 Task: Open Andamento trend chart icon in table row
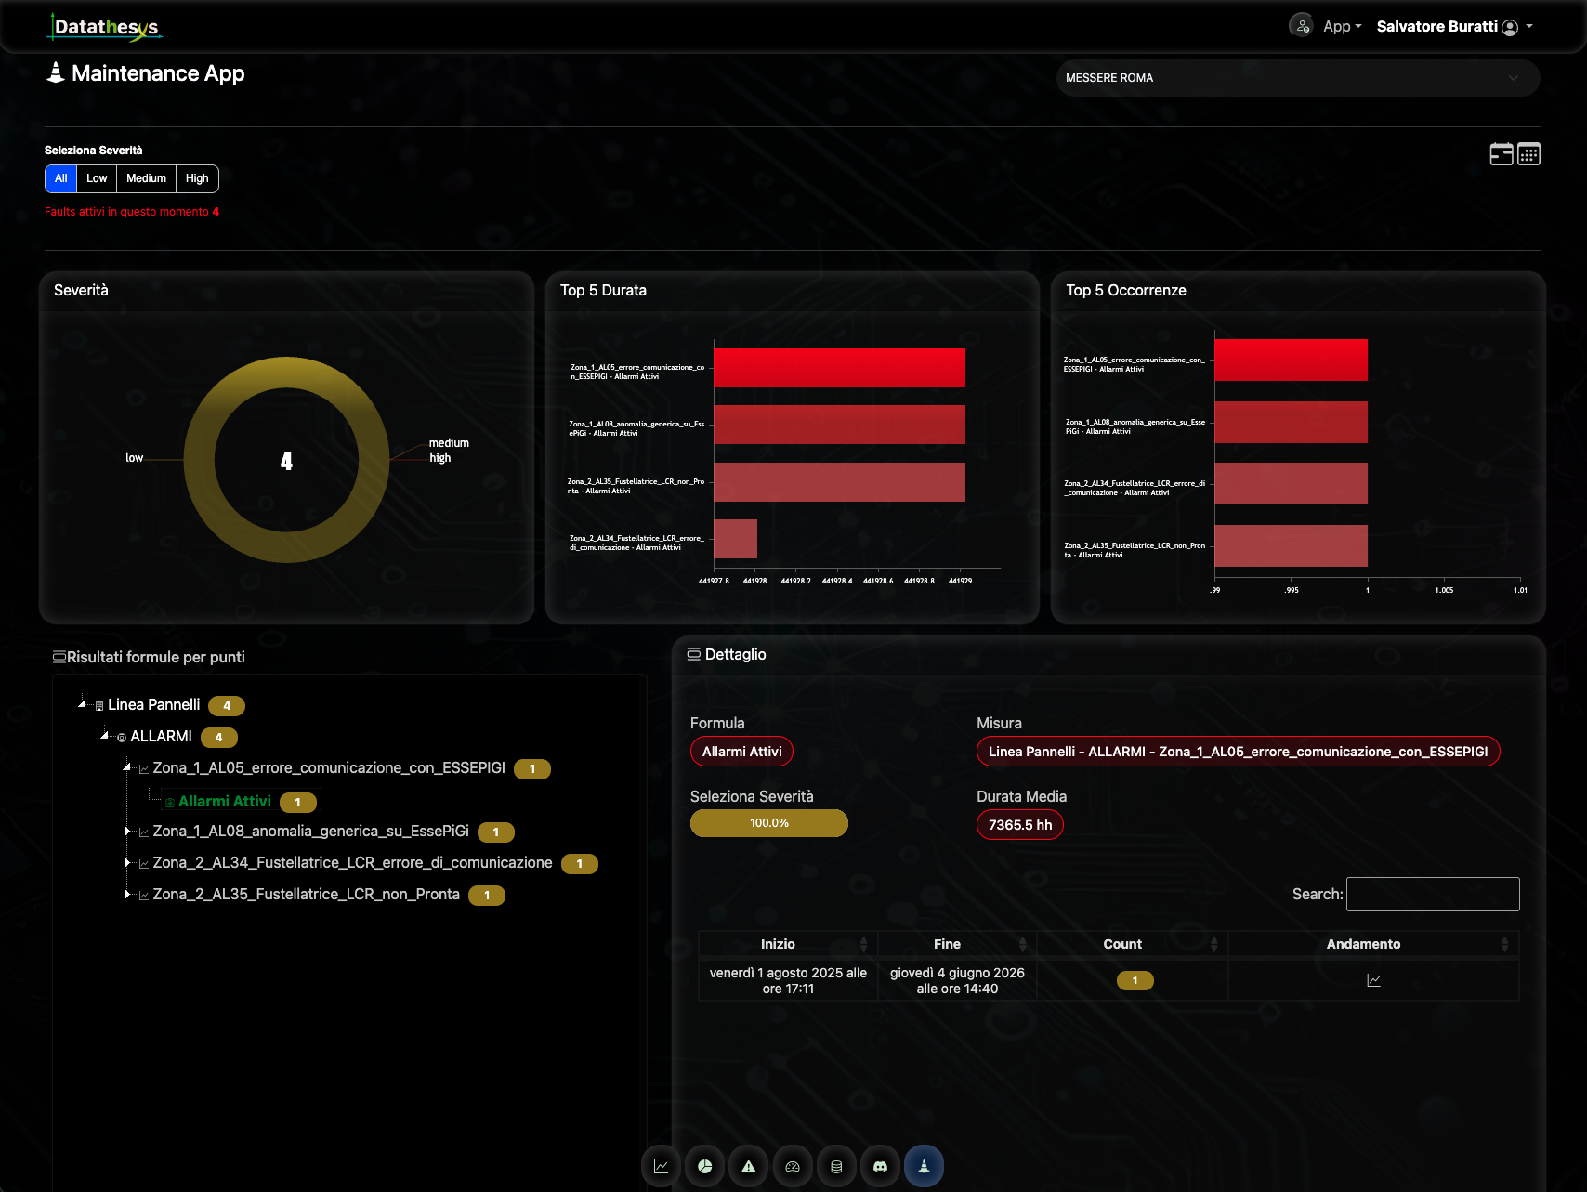(x=1373, y=980)
